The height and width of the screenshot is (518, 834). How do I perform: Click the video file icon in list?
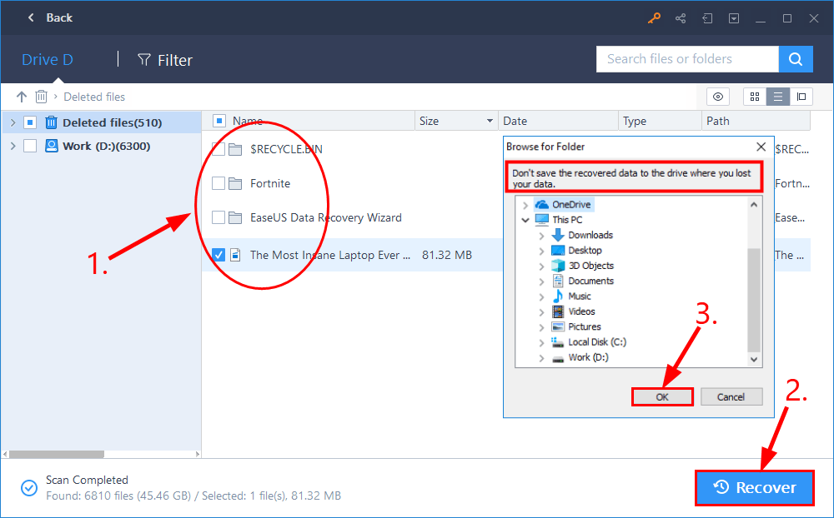point(235,255)
